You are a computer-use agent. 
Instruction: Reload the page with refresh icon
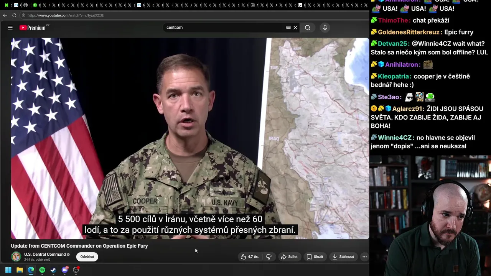coord(14,15)
